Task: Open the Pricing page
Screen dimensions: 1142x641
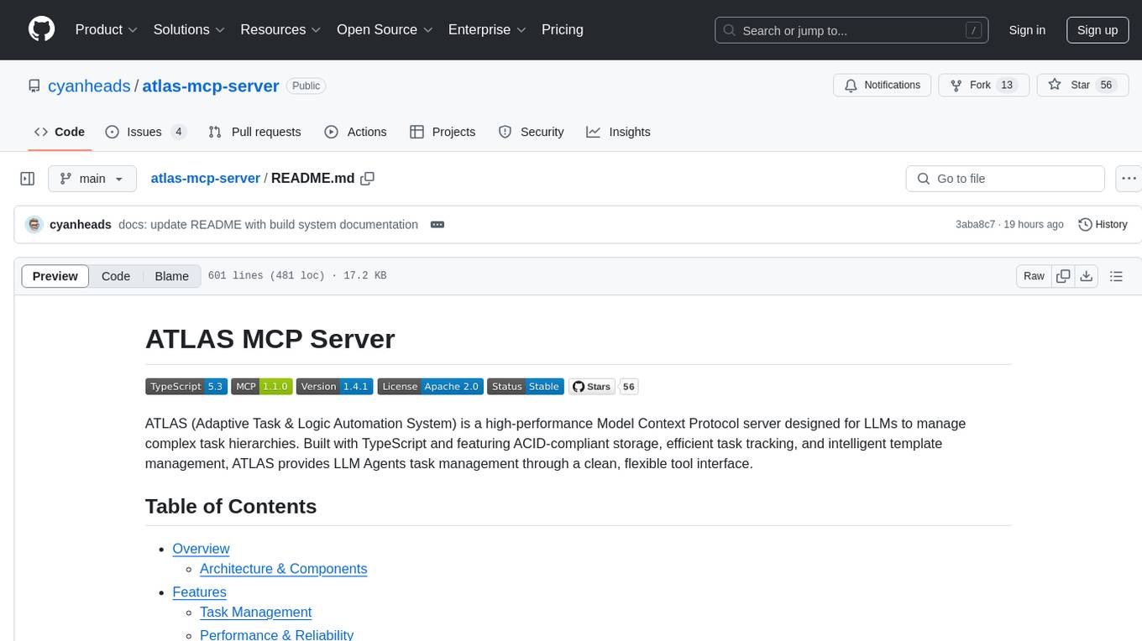Action: [563, 29]
